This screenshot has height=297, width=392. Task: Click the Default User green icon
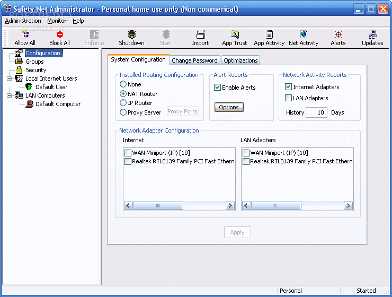pyautogui.click(x=29, y=87)
